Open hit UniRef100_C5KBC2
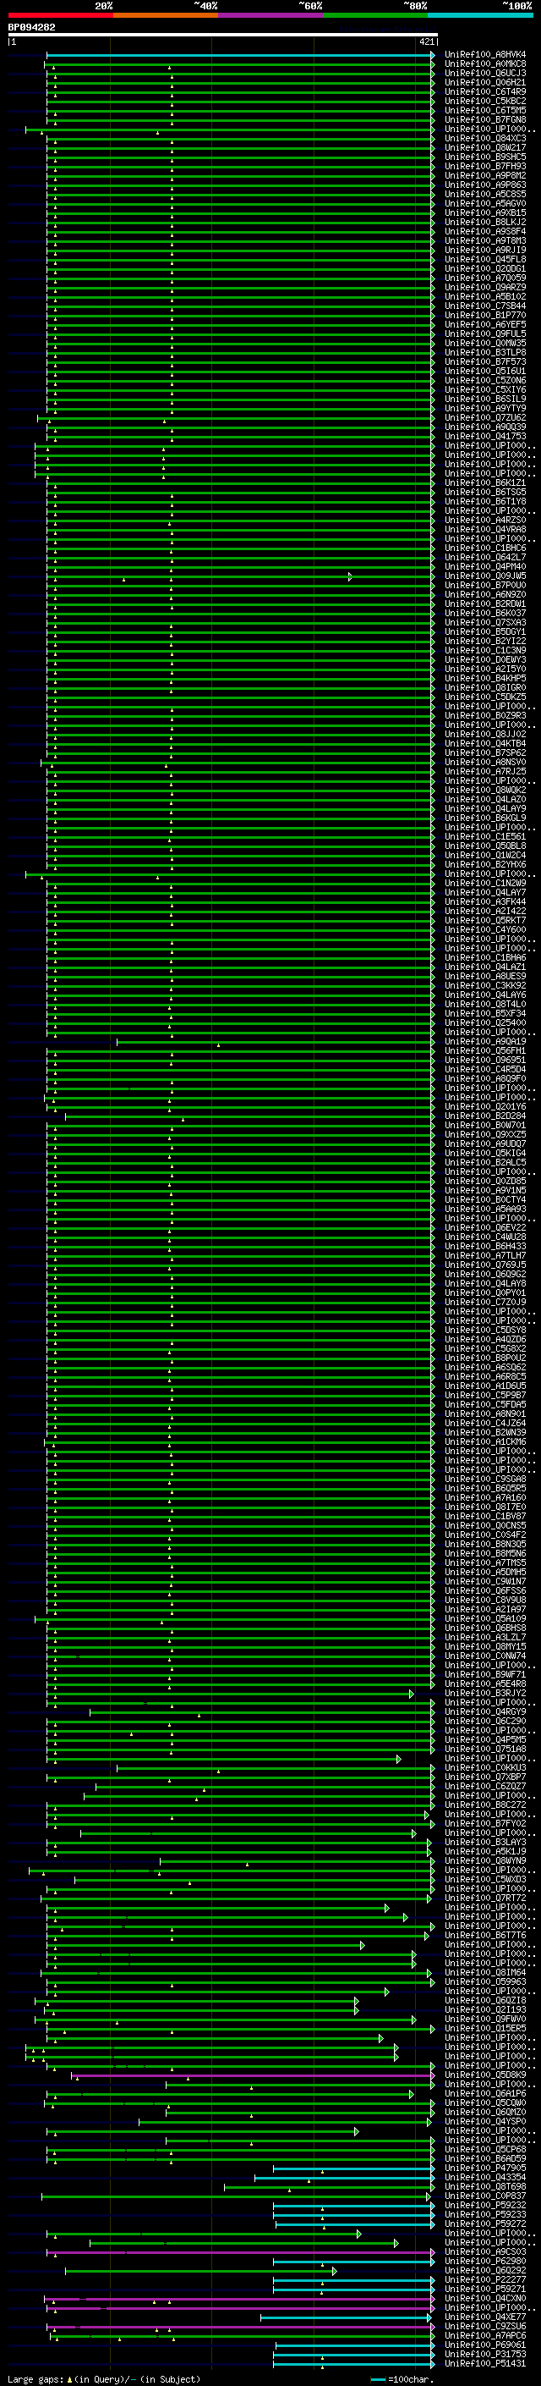 click(485, 101)
